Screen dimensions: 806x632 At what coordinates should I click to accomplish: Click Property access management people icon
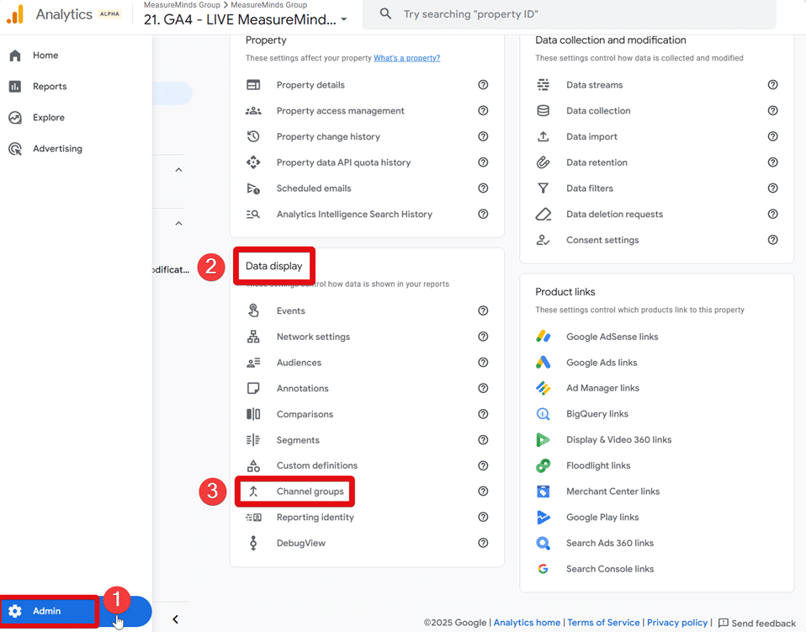click(253, 110)
